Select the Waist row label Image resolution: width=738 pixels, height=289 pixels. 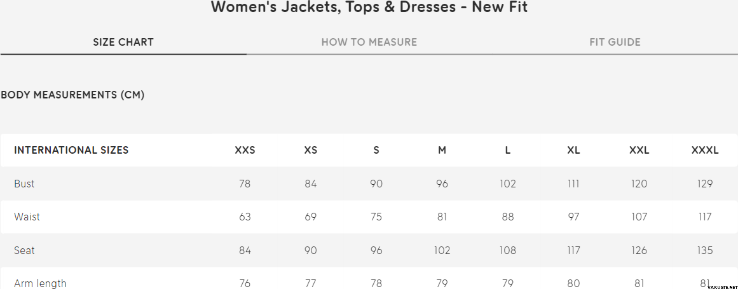[27, 217]
